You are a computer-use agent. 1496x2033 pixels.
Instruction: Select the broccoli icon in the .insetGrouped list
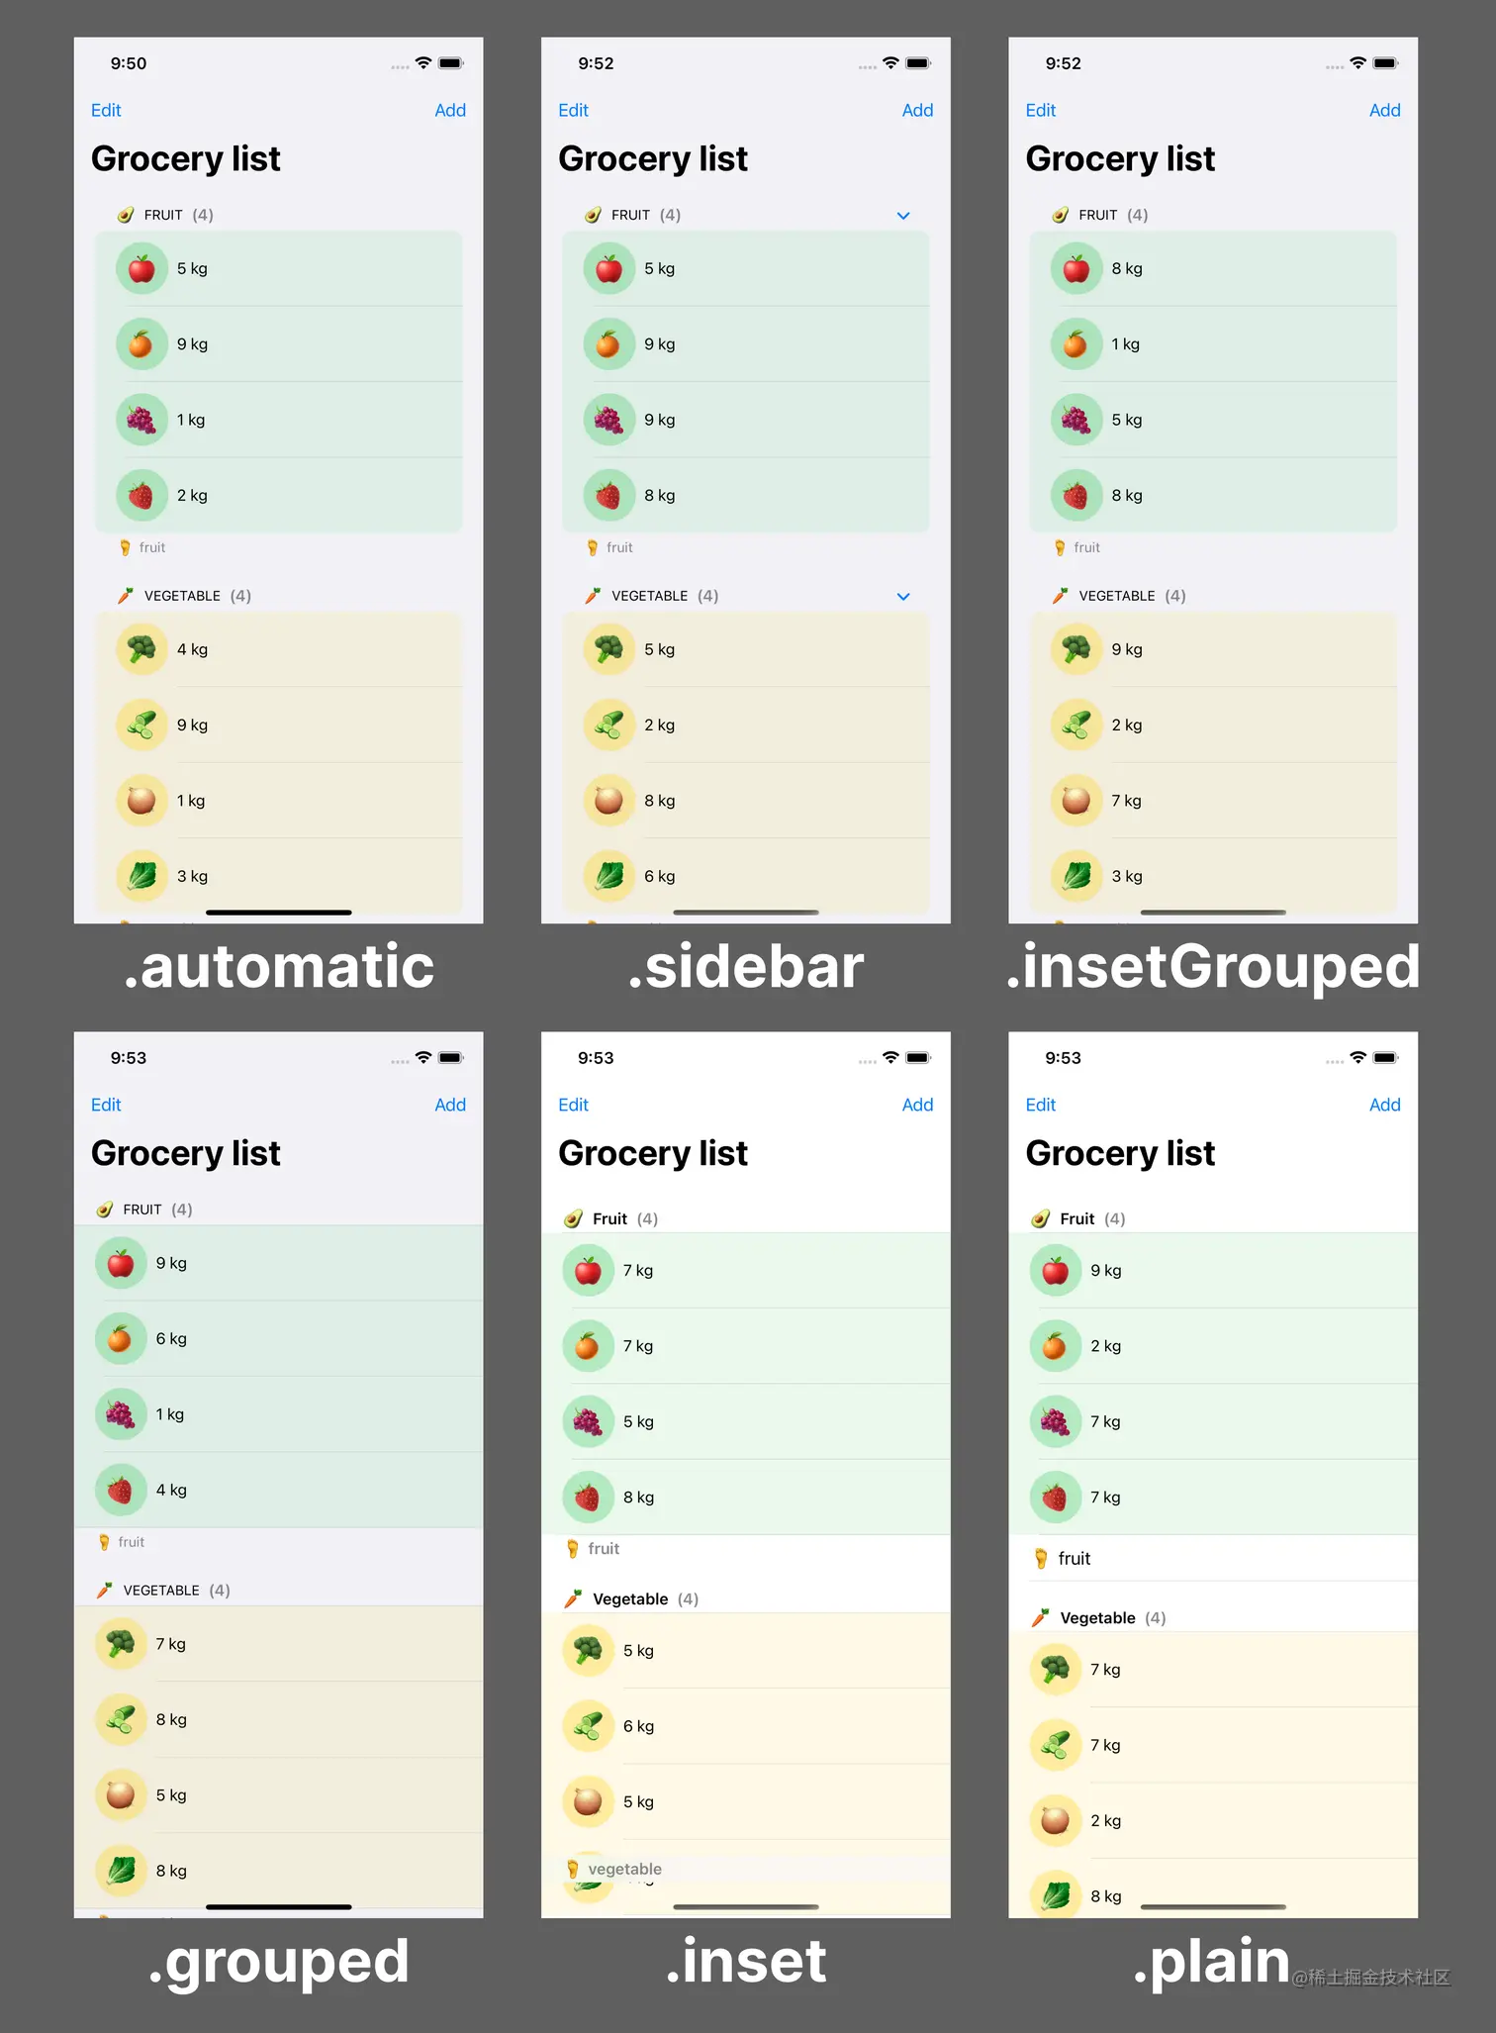[1075, 650]
